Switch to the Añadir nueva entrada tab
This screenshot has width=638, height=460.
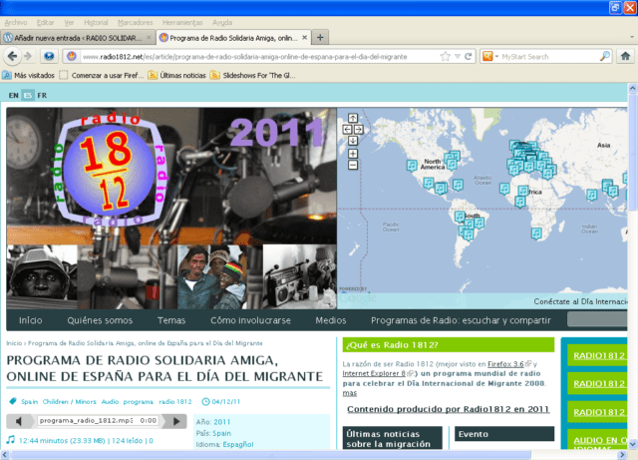pos(75,37)
